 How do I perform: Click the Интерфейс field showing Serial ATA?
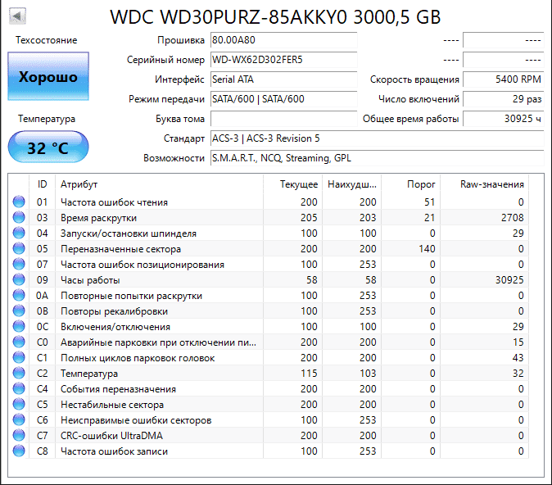click(283, 79)
